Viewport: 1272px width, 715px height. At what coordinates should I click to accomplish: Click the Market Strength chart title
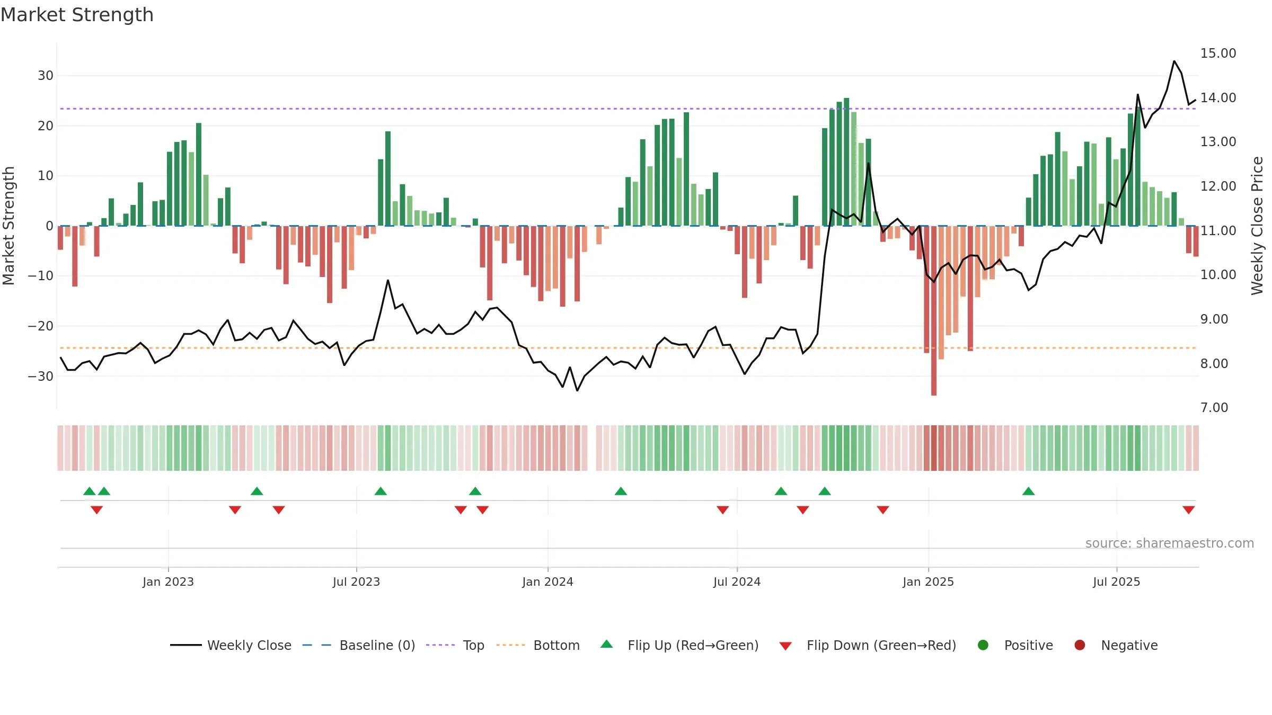click(x=77, y=15)
